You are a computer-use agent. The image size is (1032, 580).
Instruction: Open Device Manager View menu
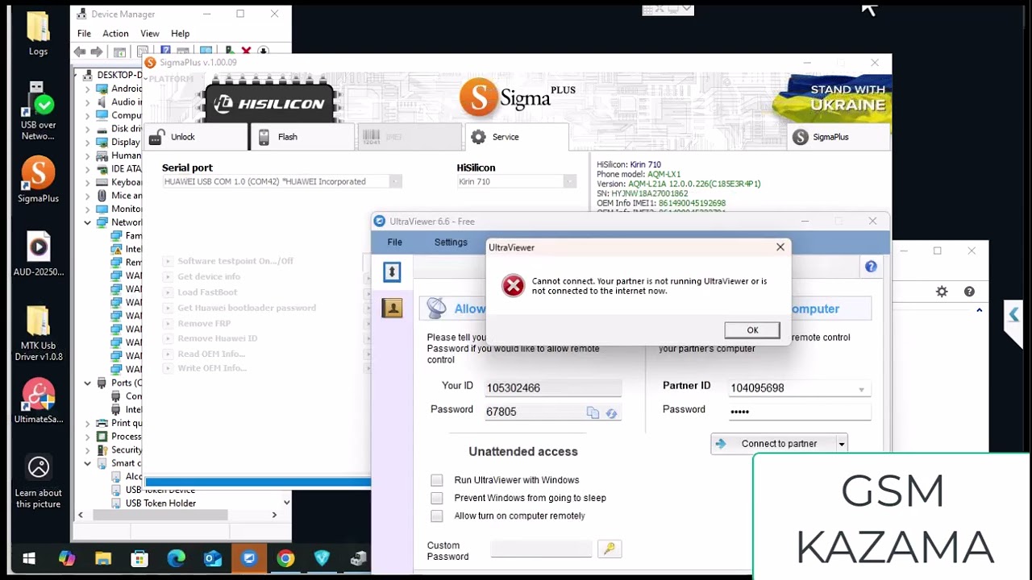point(150,34)
